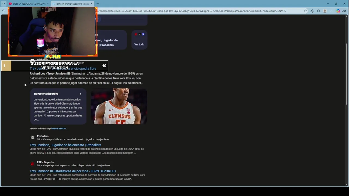
Task: Open the 'licencia de CC-B...' link
Action: click(x=59, y=128)
